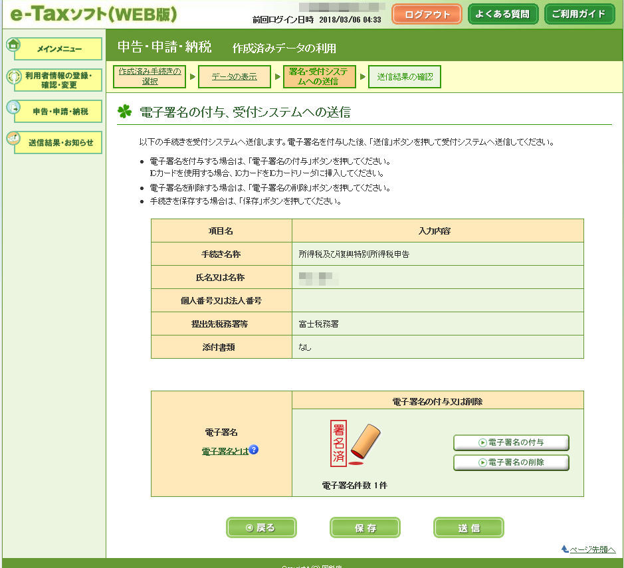Click the 手続き名称 row label
624x568 pixels.
click(221, 254)
